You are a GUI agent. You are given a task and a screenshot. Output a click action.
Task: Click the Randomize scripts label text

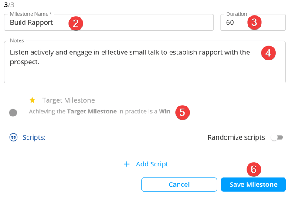click(x=236, y=138)
